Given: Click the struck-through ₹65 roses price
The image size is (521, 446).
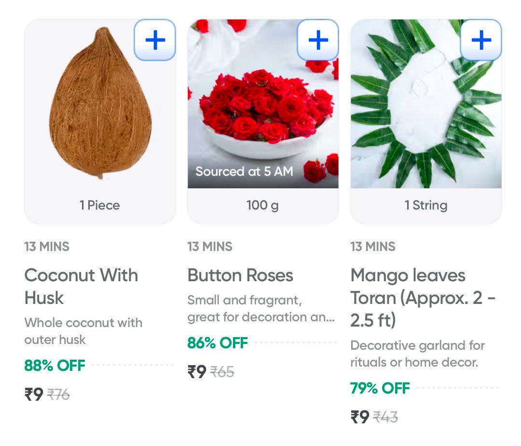Looking at the screenshot, I should tap(222, 372).
